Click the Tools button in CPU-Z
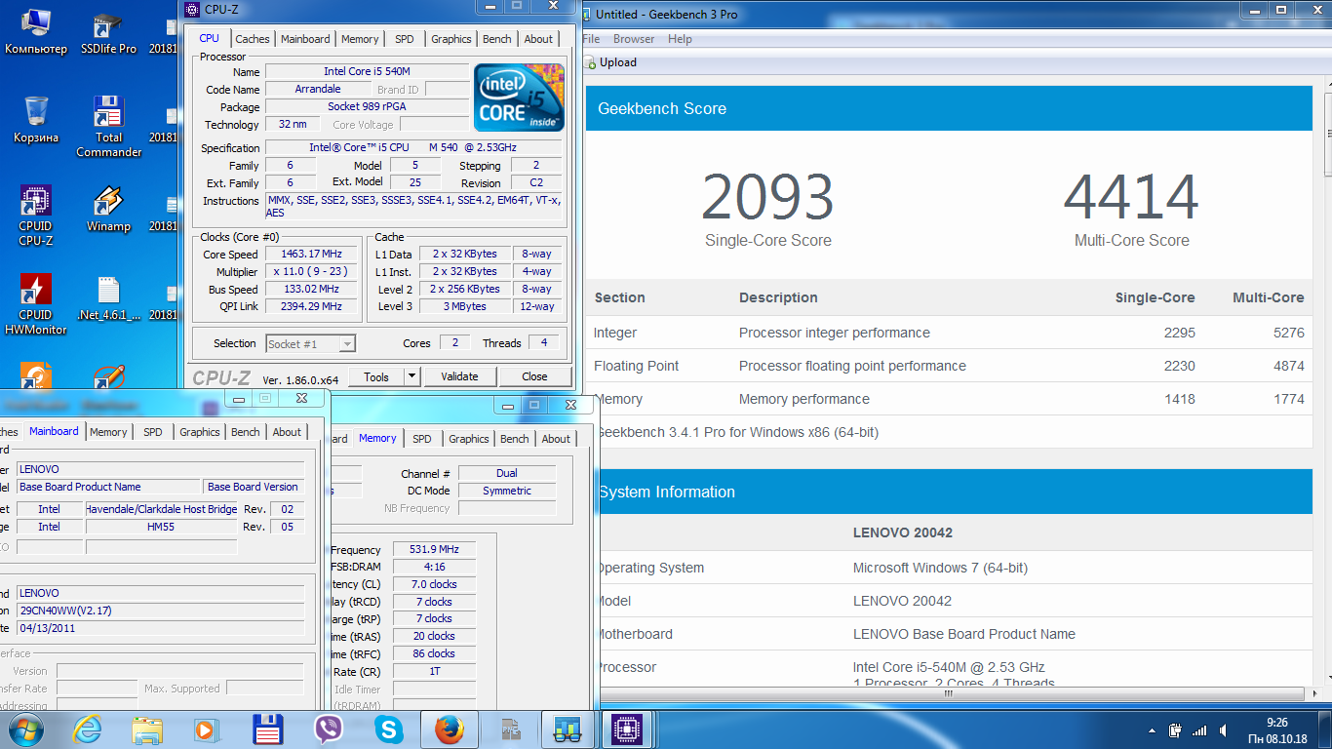1332x749 pixels. (x=376, y=376)
